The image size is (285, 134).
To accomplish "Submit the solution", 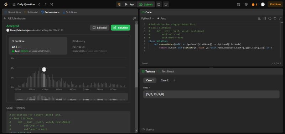I will [146, 4].
